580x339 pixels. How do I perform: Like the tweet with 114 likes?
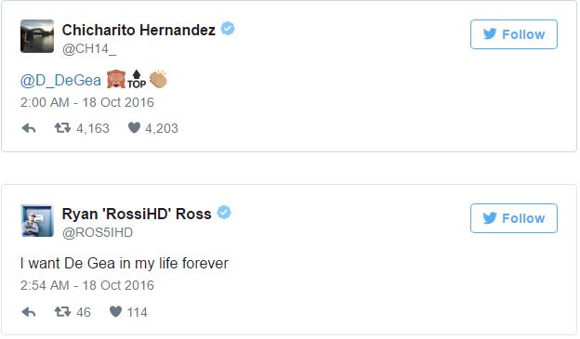[x=115, y=312]
